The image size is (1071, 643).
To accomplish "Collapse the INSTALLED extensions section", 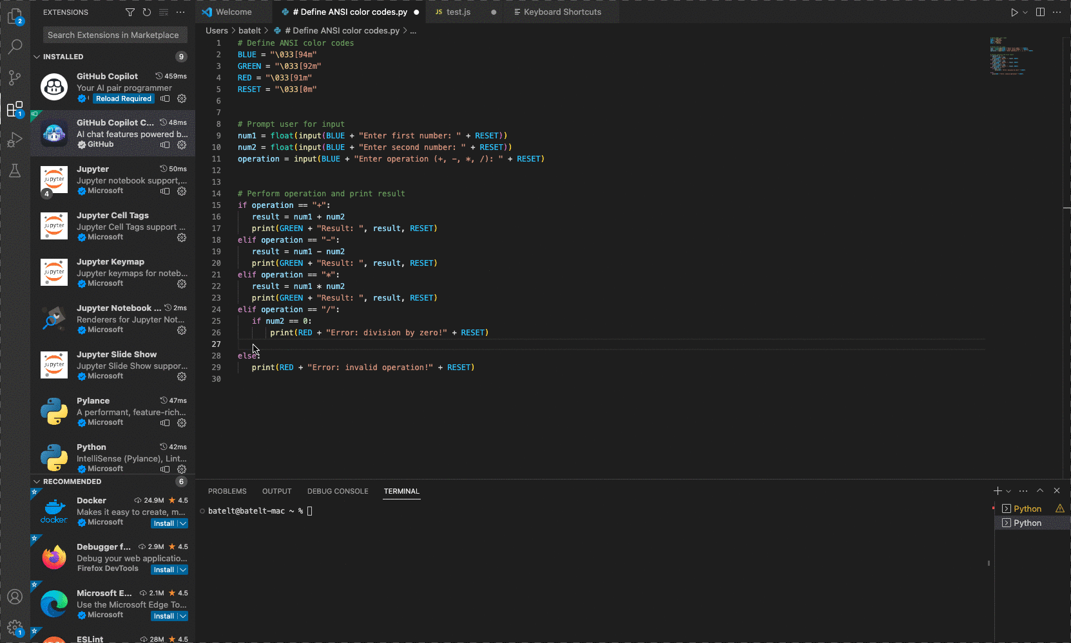I will pos(37,57).
